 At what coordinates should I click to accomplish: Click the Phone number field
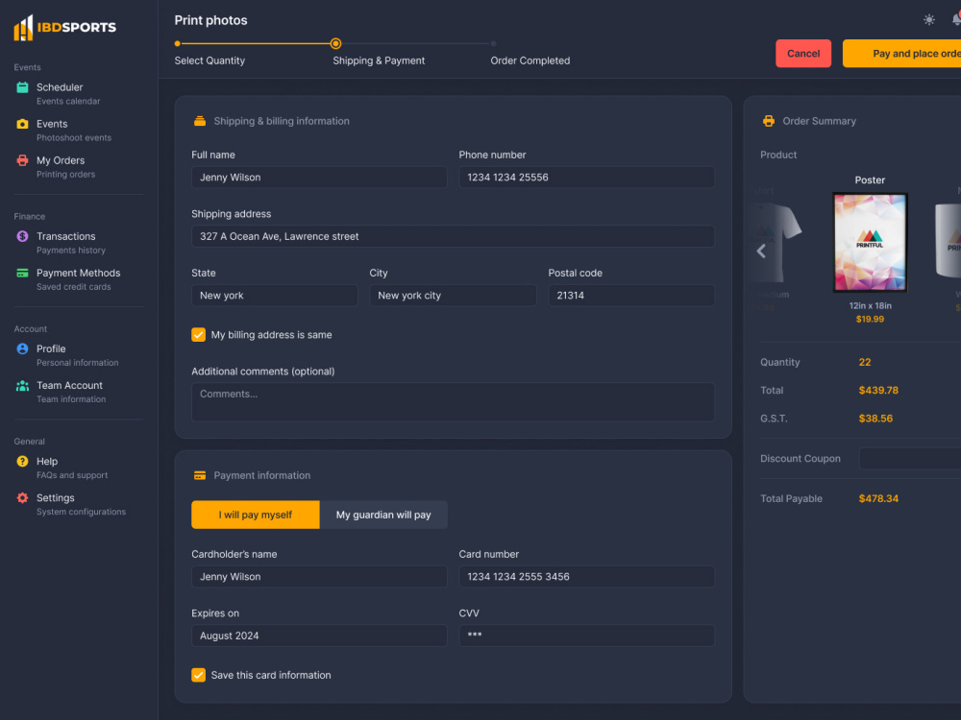tap(587, 178)
